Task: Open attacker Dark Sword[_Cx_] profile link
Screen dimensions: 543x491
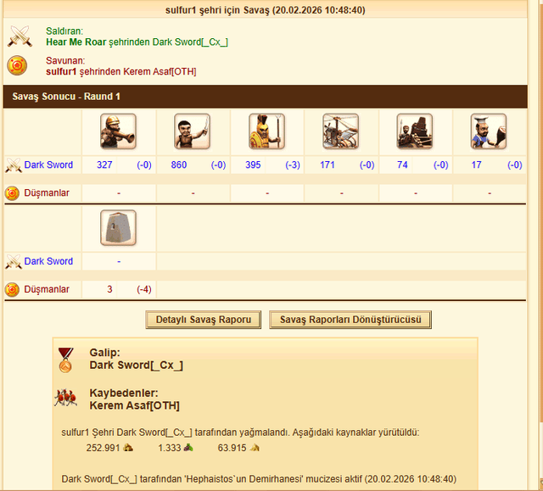Action: (190, 42)
